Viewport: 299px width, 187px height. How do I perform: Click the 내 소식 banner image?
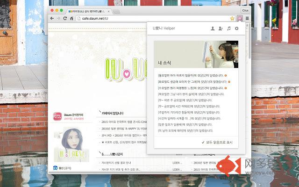point(196,54)
